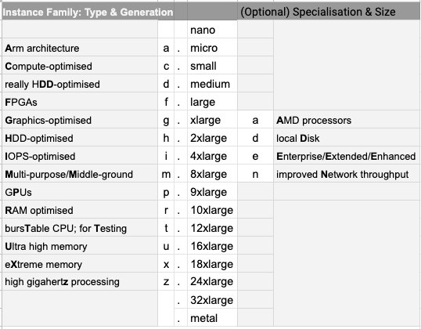Select the '2xlarge' size cell
Screen dimensions: 421x329
[212, 138]
